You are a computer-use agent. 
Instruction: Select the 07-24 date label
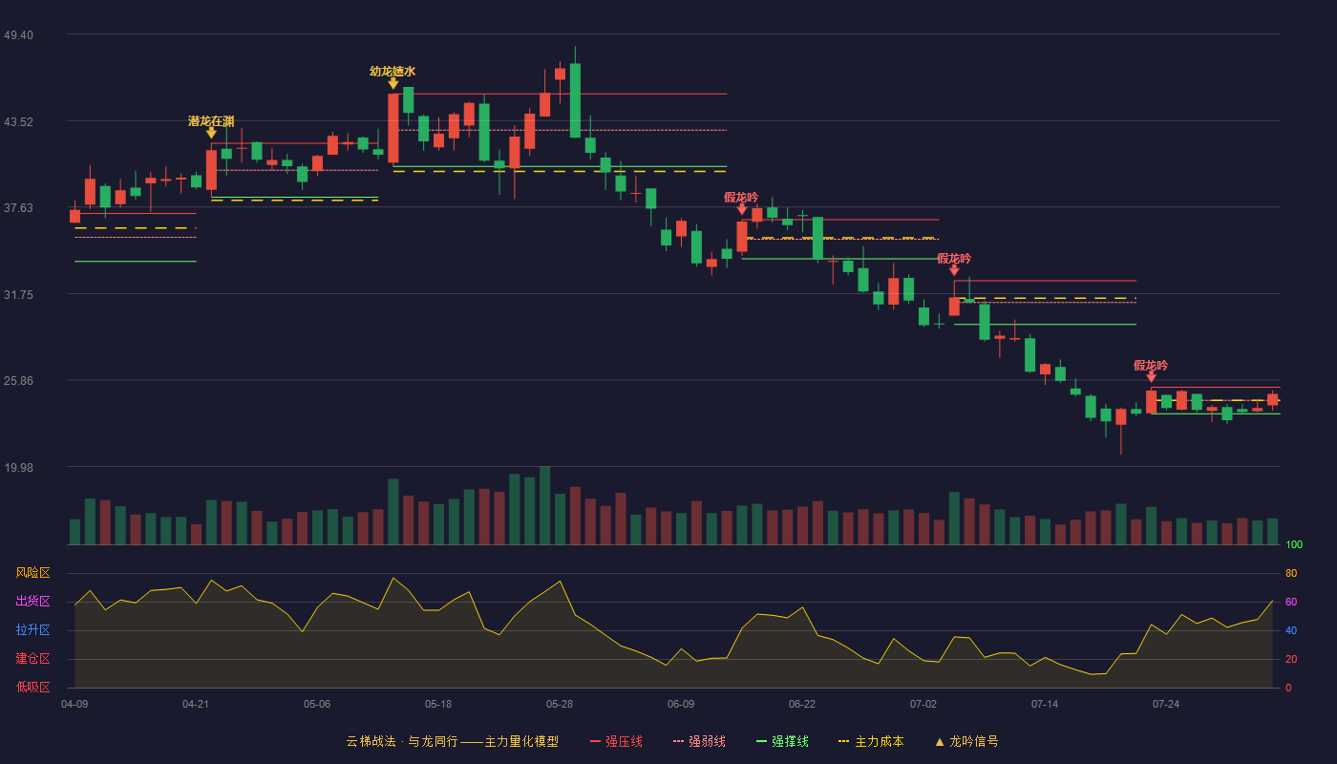1166,705
